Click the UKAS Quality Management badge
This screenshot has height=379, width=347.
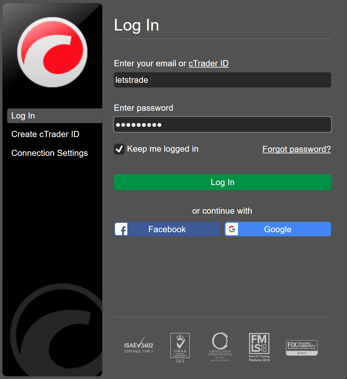pyautogui.click(x=180, y=347)
